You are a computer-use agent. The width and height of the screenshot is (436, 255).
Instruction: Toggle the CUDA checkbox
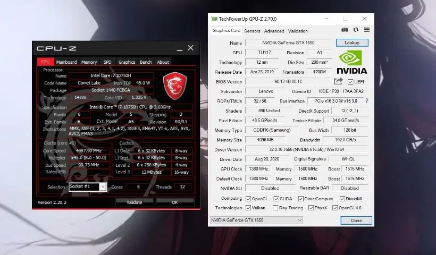276,199
